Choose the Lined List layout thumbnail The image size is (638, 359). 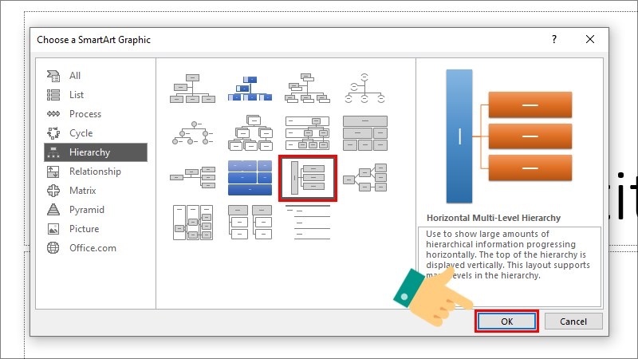click(308, 222)
